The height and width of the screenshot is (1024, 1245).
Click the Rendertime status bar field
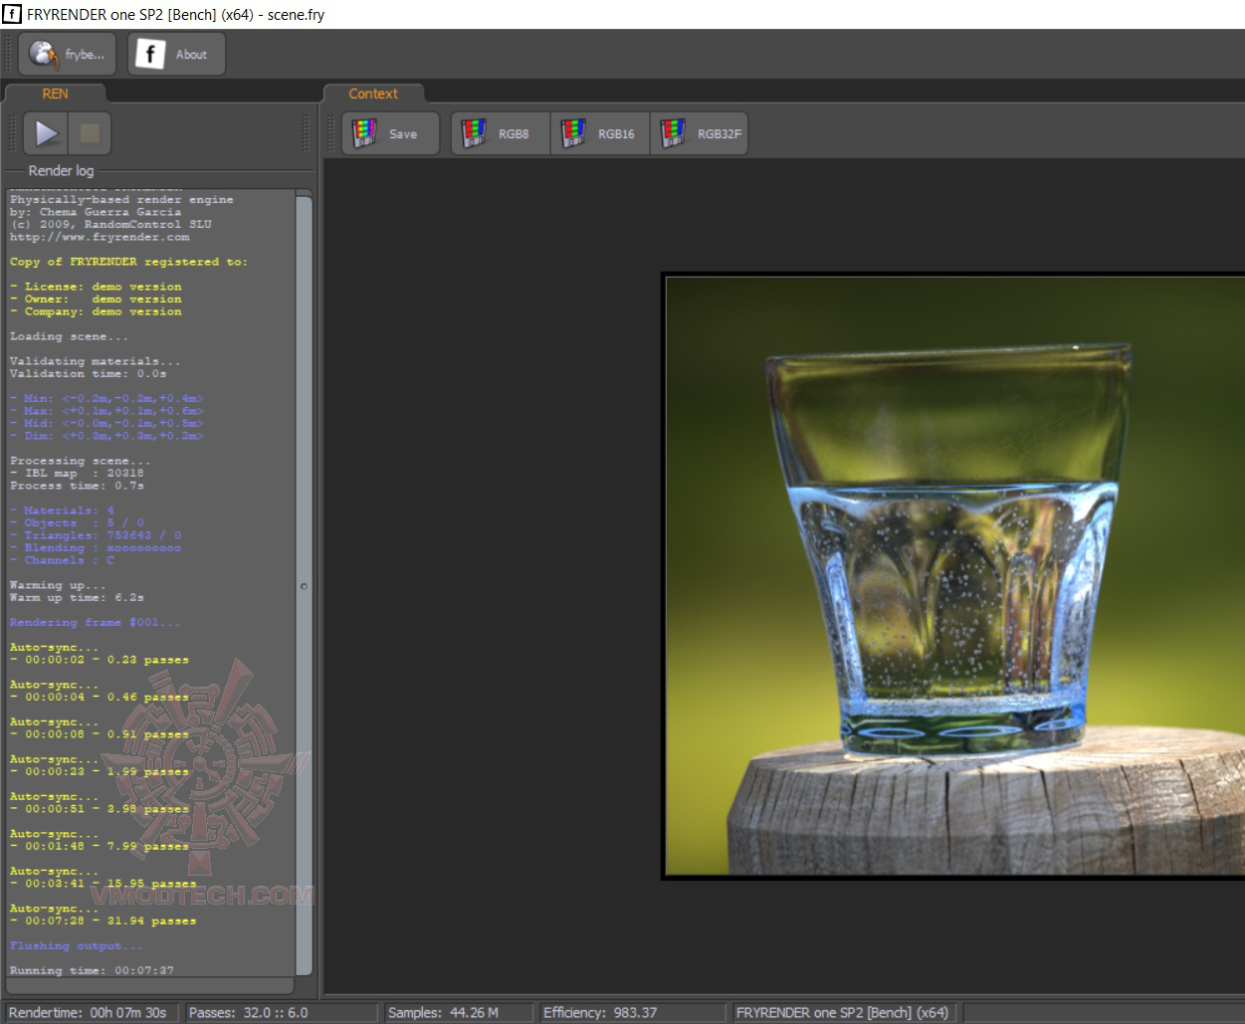88,1012
